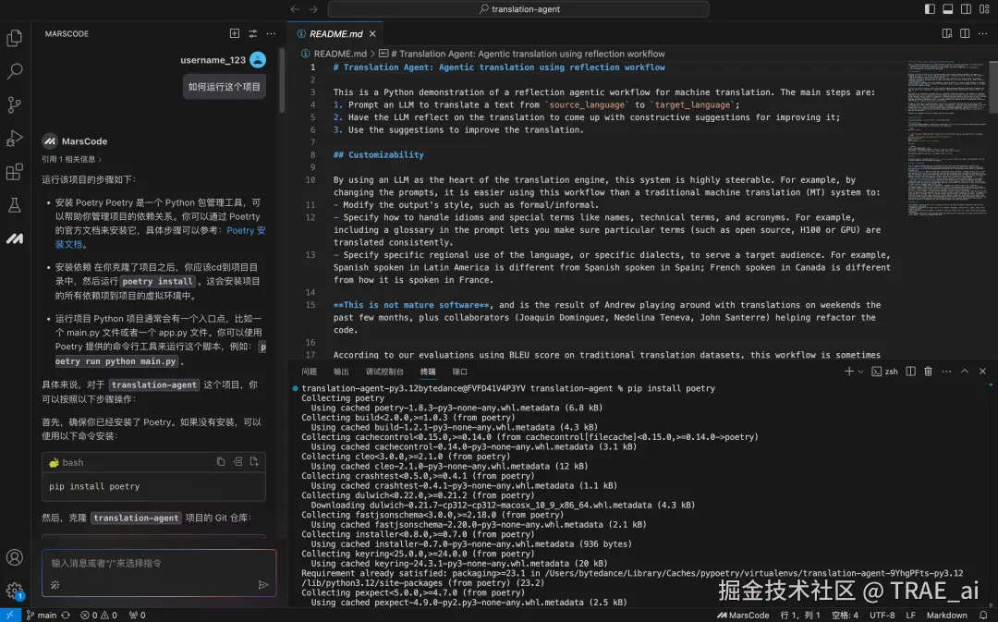This screenshot has width=998, height=622.
Task: Change indentation 空格: 4 setting
Action: 845,615
